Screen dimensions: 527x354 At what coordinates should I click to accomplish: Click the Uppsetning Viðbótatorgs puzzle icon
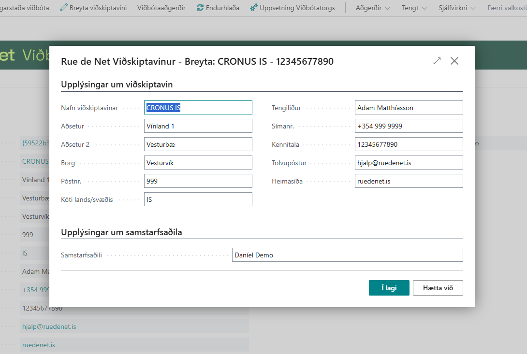[x=254, y=8]
